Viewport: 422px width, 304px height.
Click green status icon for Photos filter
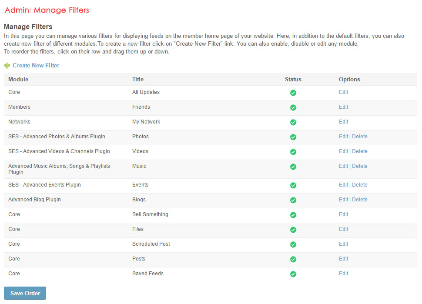pos(293,137)
